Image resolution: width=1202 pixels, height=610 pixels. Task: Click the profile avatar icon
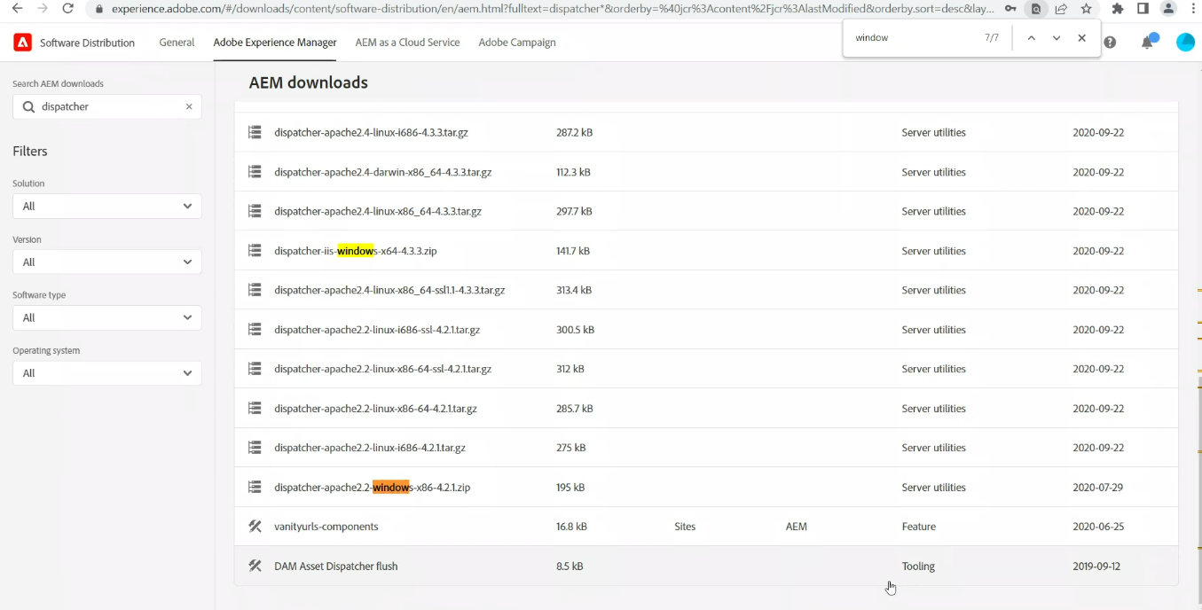coord(1185,42)
